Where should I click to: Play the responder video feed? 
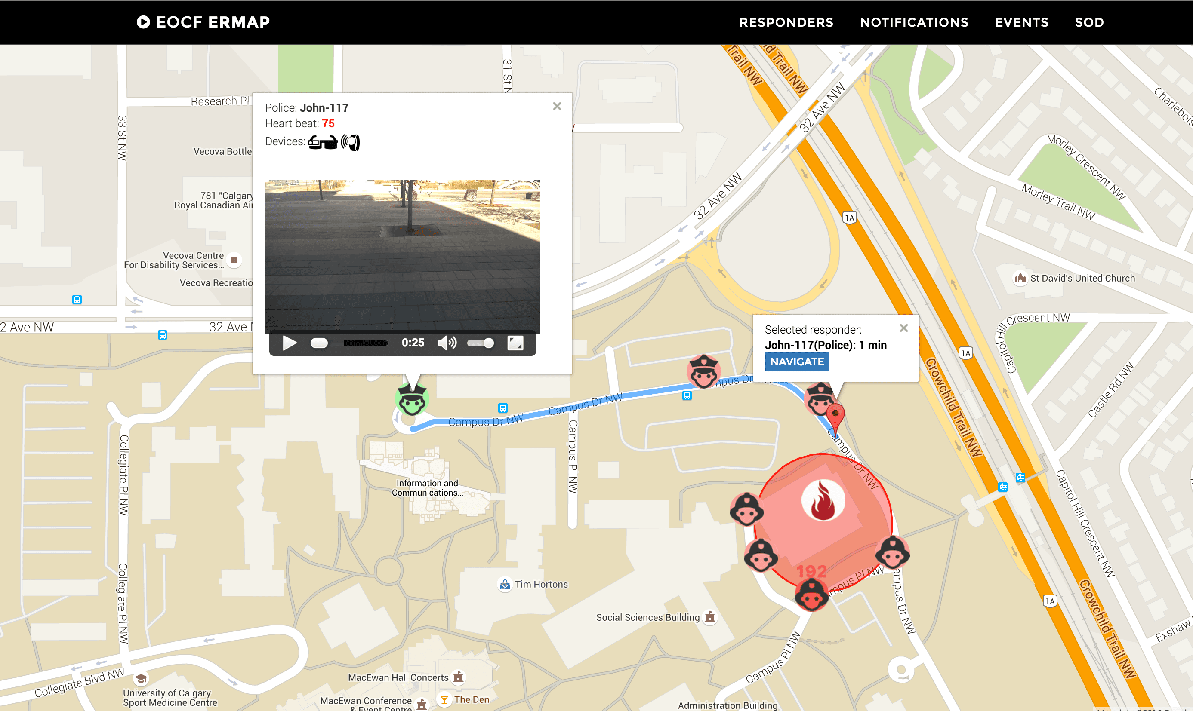289,343
